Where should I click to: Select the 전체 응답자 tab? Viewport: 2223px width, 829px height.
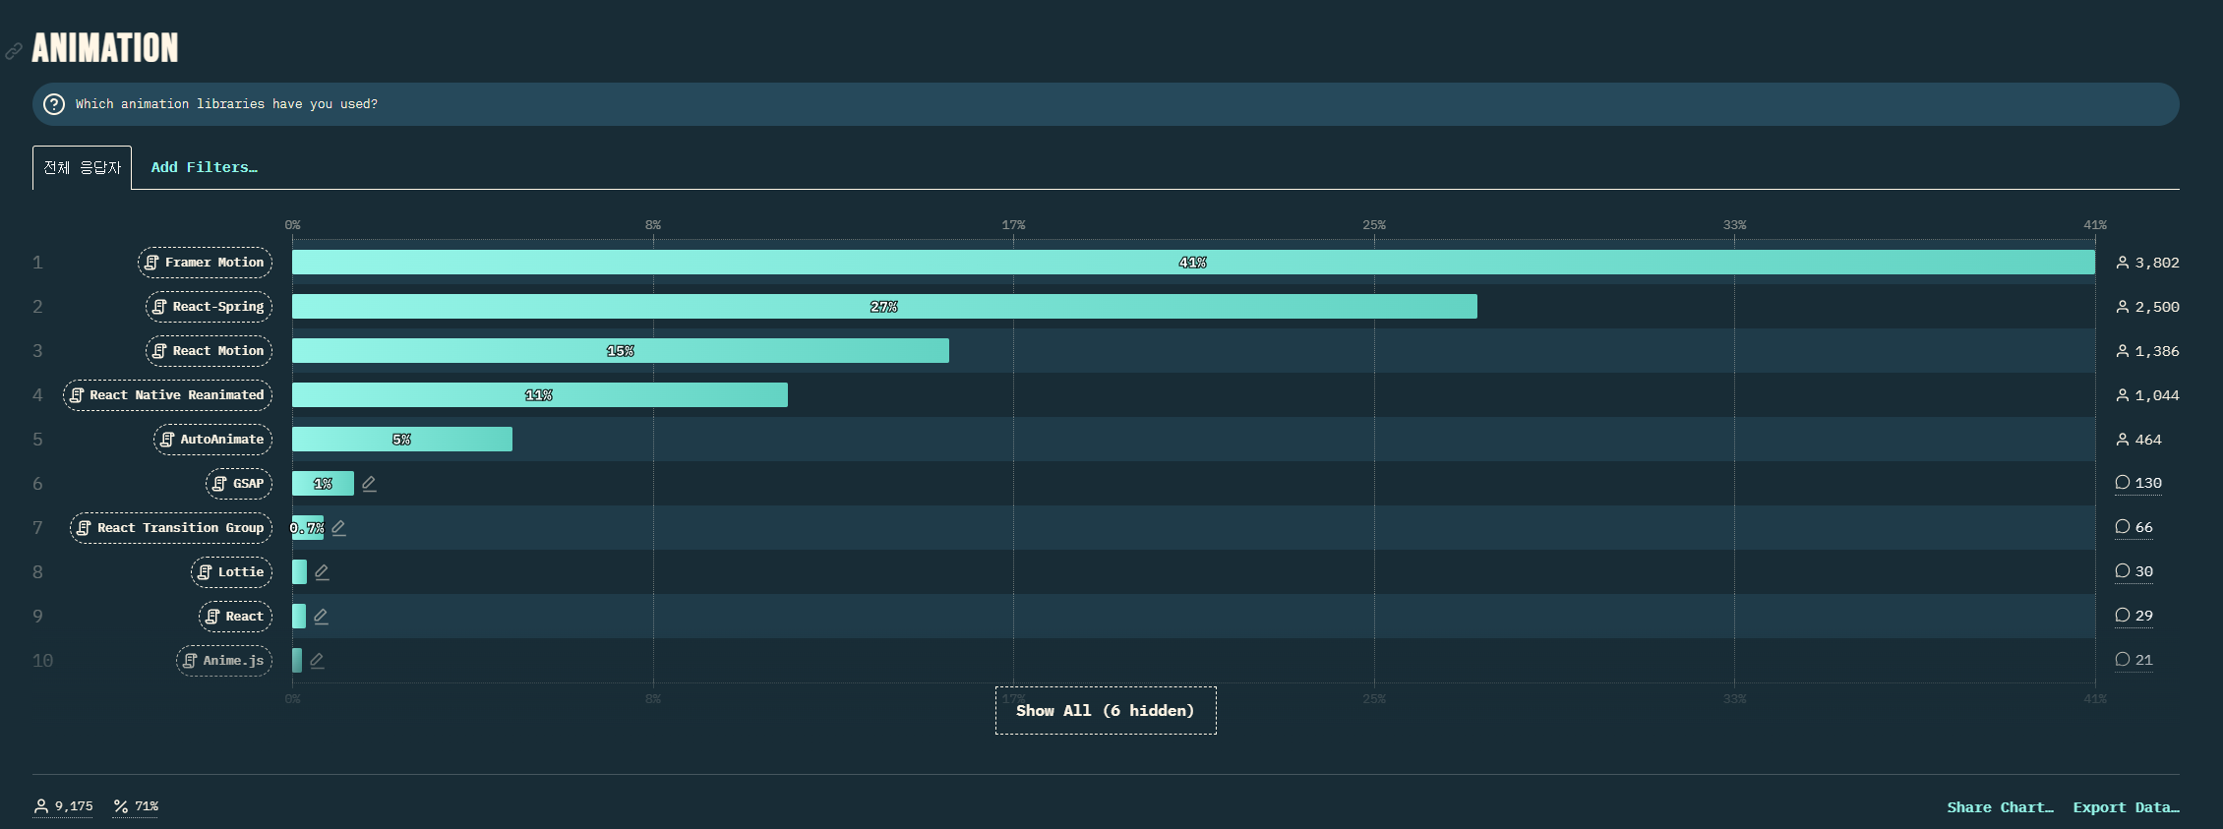[x=82, y=168]
